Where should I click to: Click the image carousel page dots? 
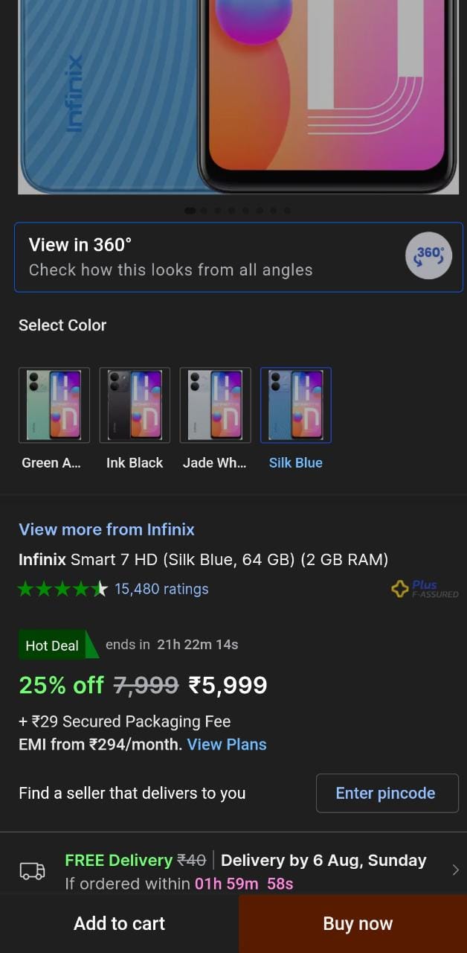pyautogui.click(x=238, y=211)
